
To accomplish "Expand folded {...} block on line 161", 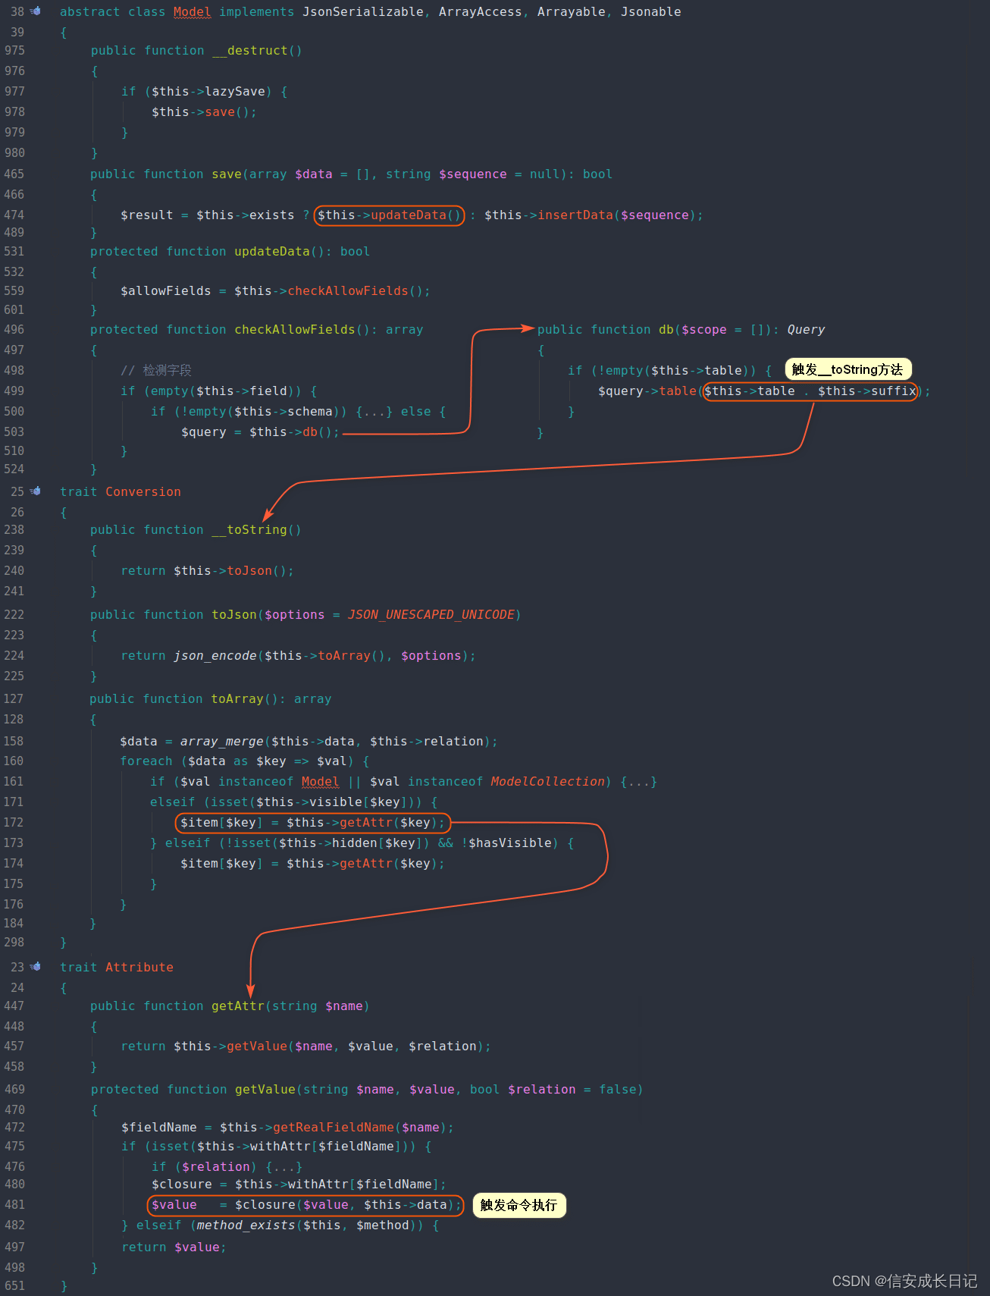I will pos(638,782).
